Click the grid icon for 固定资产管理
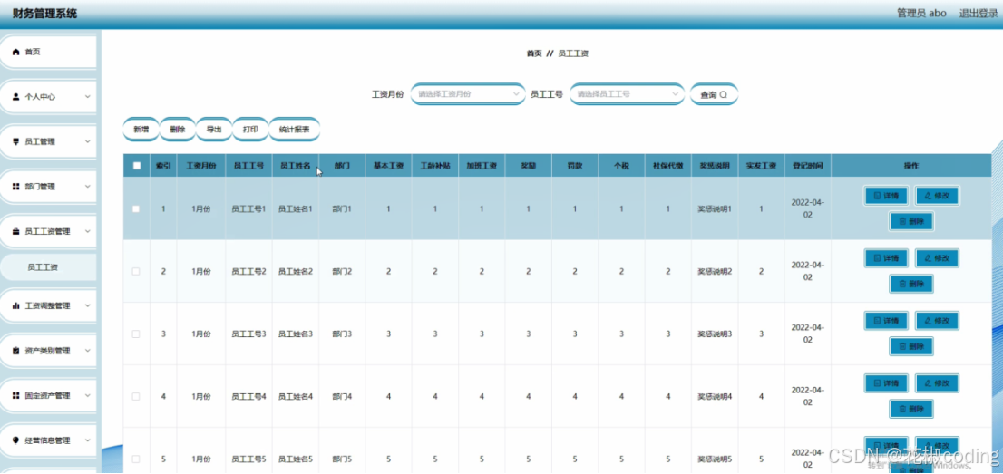Screen dimensions: 1003x474 click(x=16, y=396)
